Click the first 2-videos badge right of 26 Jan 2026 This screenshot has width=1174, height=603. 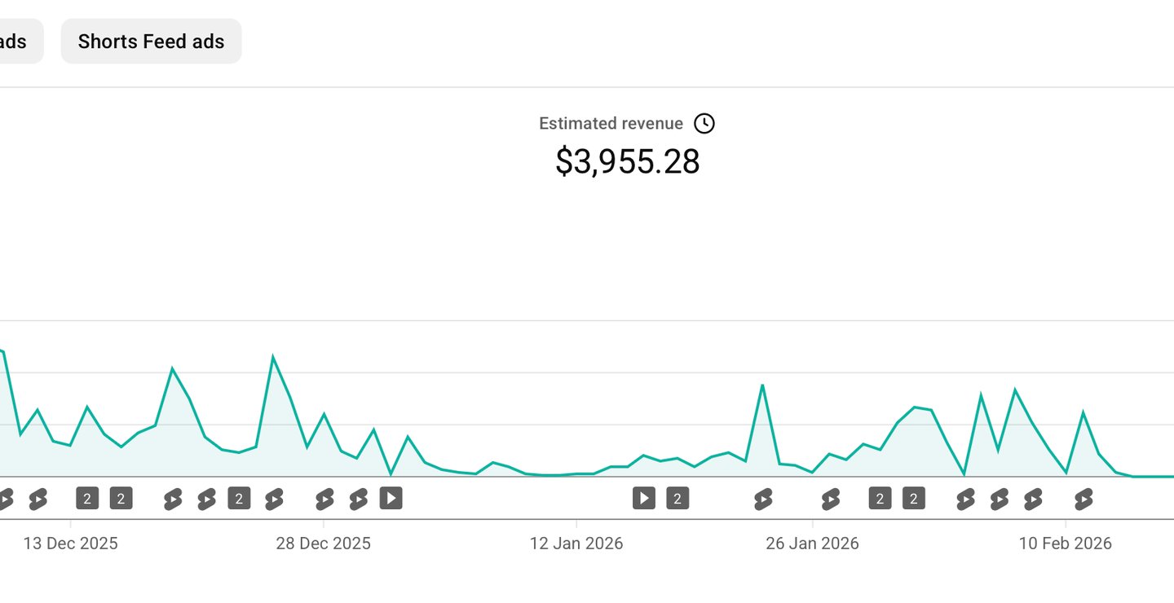pyautogui.click(x=880, y=498)
